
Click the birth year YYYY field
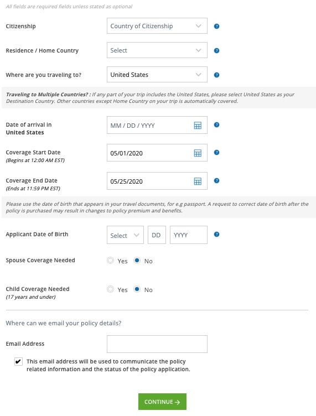click(x=189, y=235)
